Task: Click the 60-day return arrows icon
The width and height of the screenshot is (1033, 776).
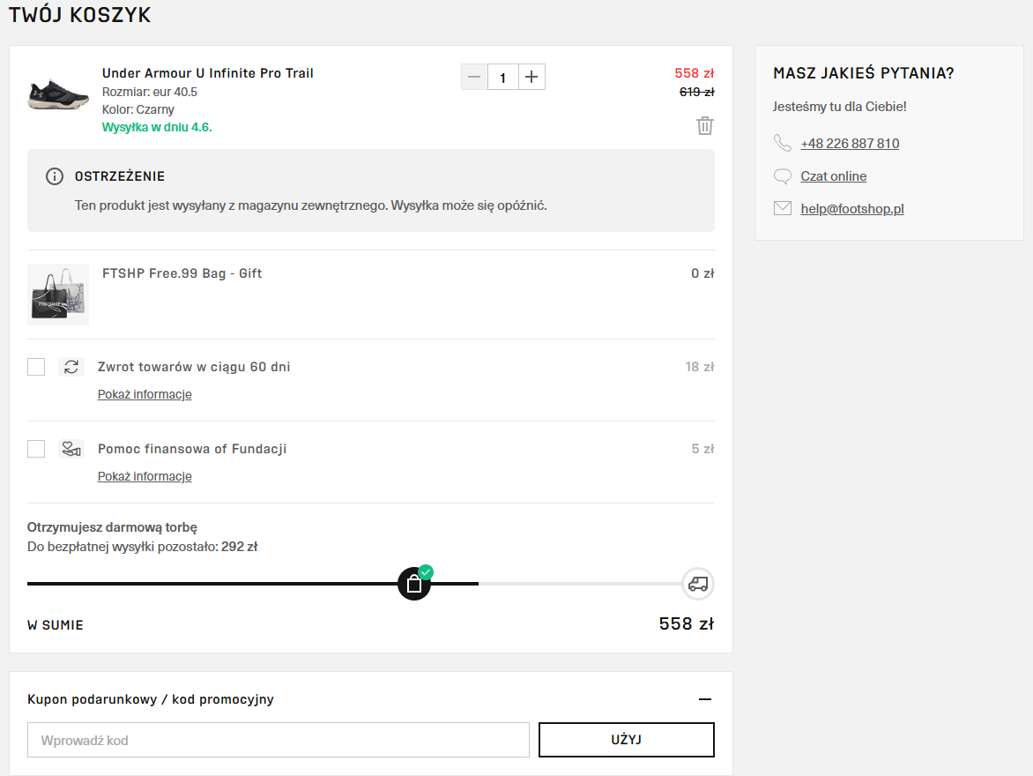Action: [71, 367]
